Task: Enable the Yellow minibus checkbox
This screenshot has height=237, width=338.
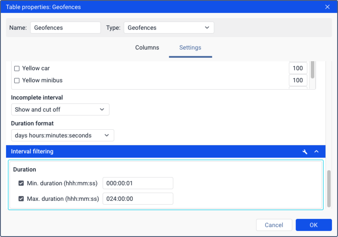Action: (17, 81)
